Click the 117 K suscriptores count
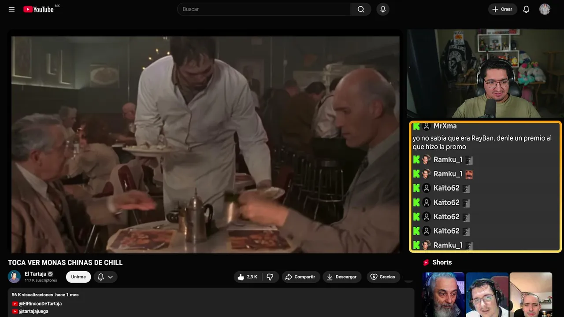The width and height of the screenshot is (564, 317). pos(41,280)
